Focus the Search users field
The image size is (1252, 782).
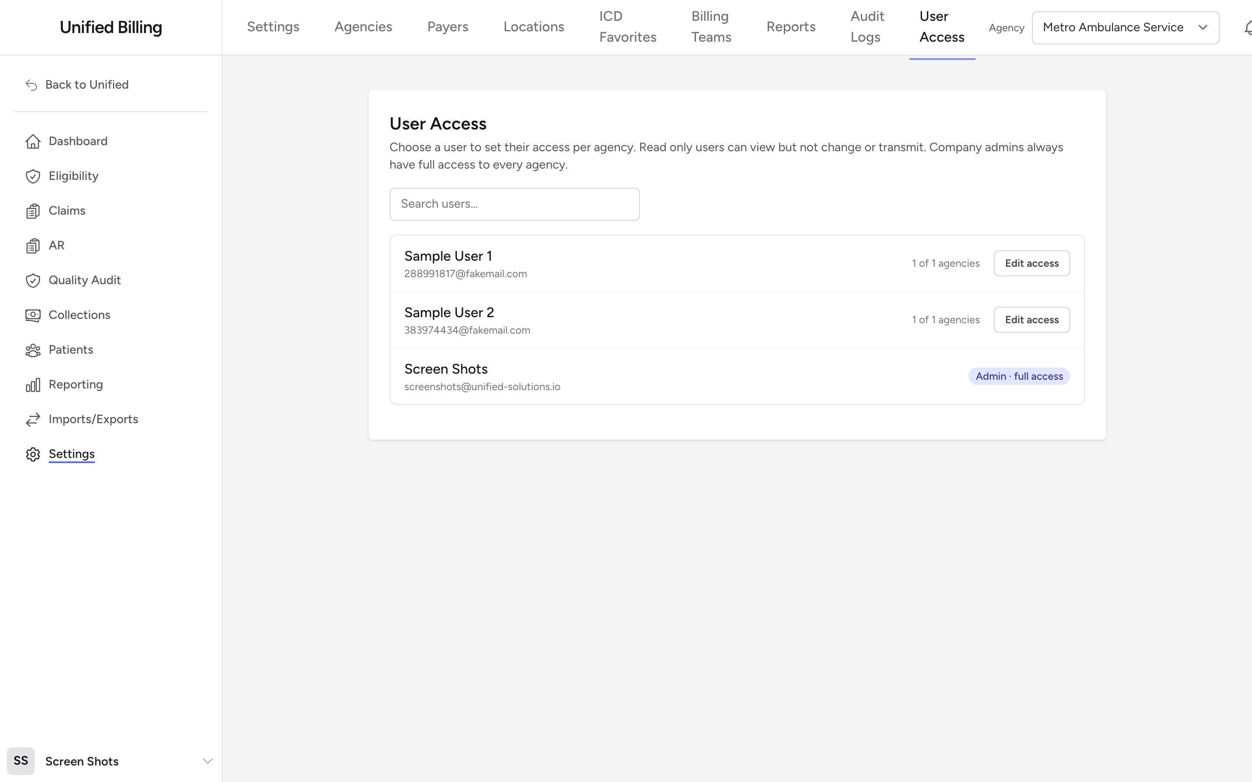click(x=514, y=204)
